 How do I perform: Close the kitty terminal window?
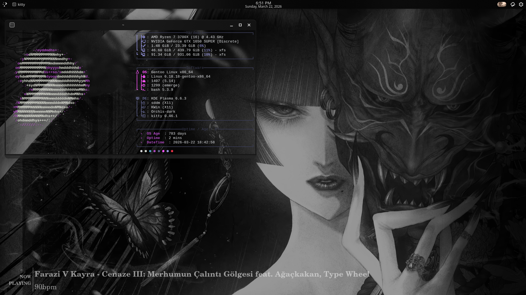click(x=249, y=25)
